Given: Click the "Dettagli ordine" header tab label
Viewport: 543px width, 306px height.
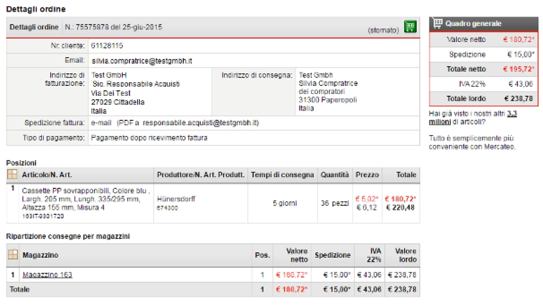Looking at the screenshot, I should pyautogui.click(x=34, y=27).
